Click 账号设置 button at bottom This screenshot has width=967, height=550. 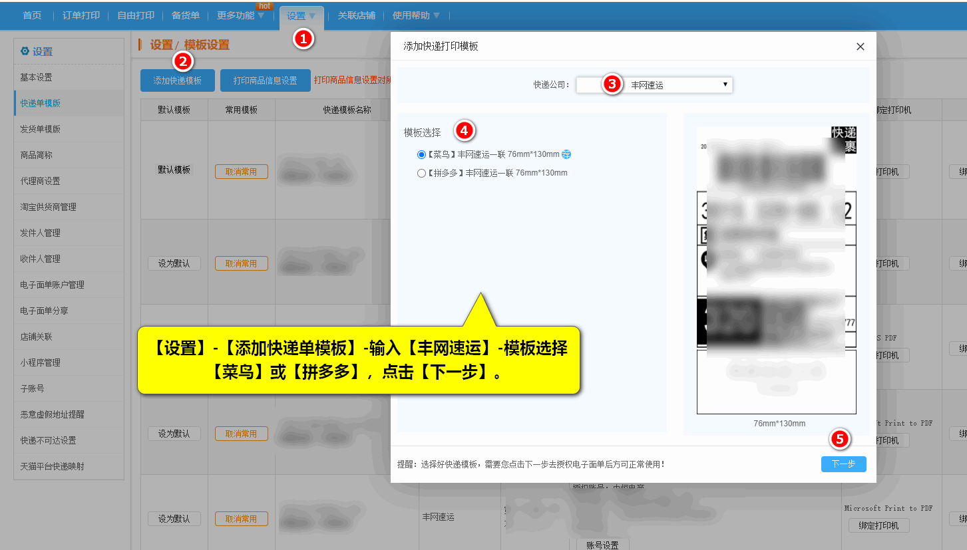coord(603,545)
